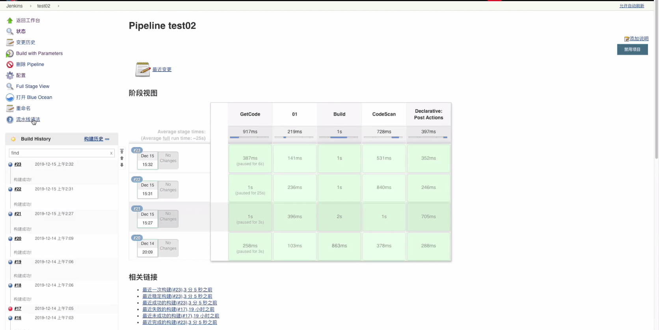Open 最近稳定构建(#23) link
Screen dimensions: 659x330
coord(177,296)
